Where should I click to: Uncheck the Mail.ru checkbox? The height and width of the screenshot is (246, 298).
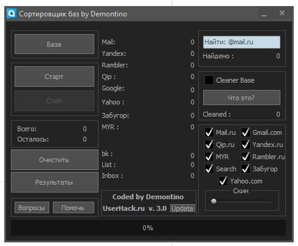(209, 132)
